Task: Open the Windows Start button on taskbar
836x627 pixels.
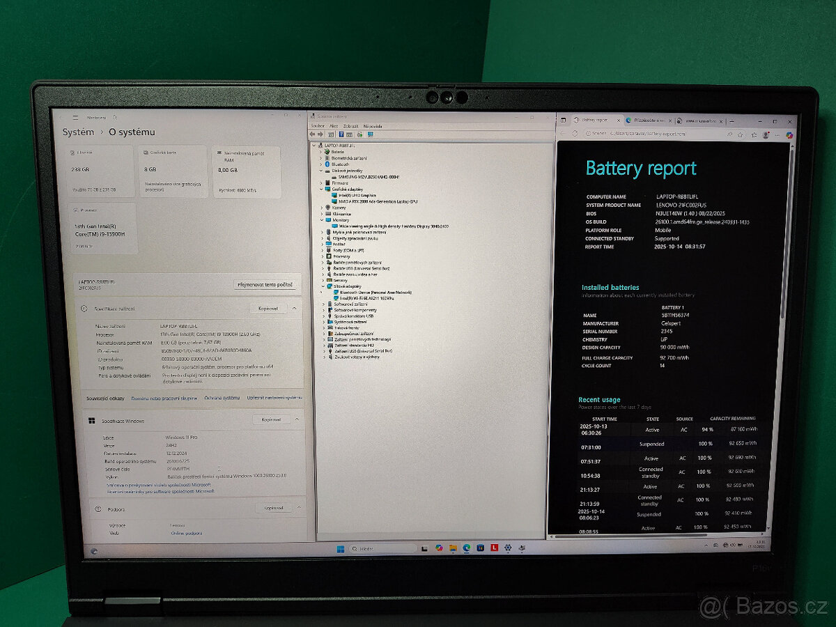Action: pos(341,549)
